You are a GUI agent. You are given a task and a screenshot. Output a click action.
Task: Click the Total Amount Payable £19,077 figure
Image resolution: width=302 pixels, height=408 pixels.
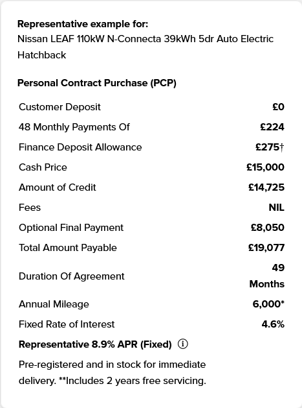266,247
